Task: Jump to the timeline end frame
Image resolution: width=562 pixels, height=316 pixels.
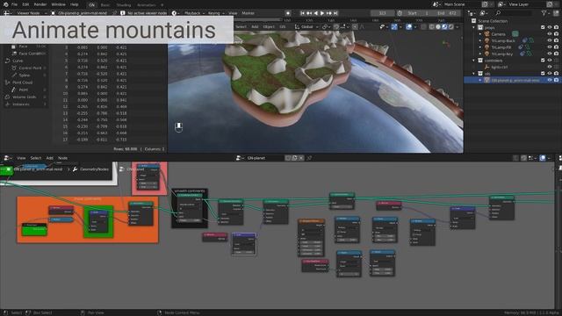Action: pos(335,13)
